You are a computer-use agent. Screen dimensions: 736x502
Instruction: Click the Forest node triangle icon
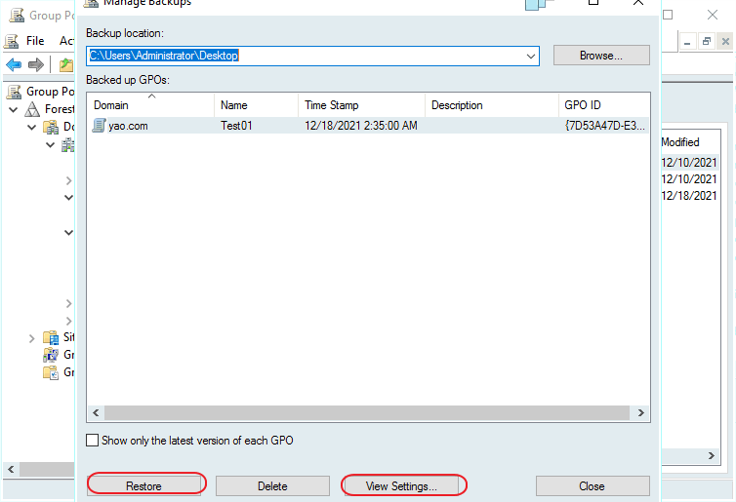tap(32, 109)
